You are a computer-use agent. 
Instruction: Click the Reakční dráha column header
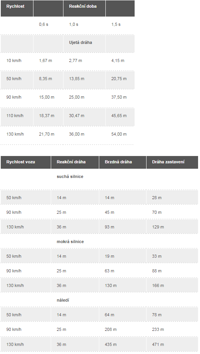(x=75, y=162)
